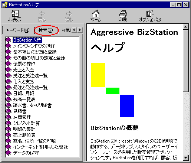
Task: Click the book icon beside 見積書
Action: [9, 111]
